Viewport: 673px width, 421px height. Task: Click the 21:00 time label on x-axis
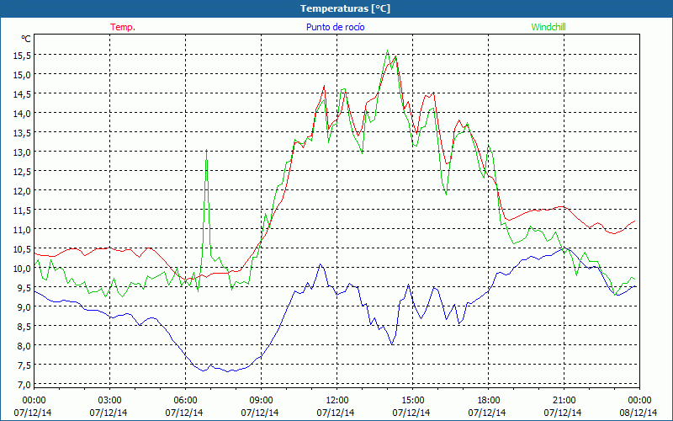564,400
